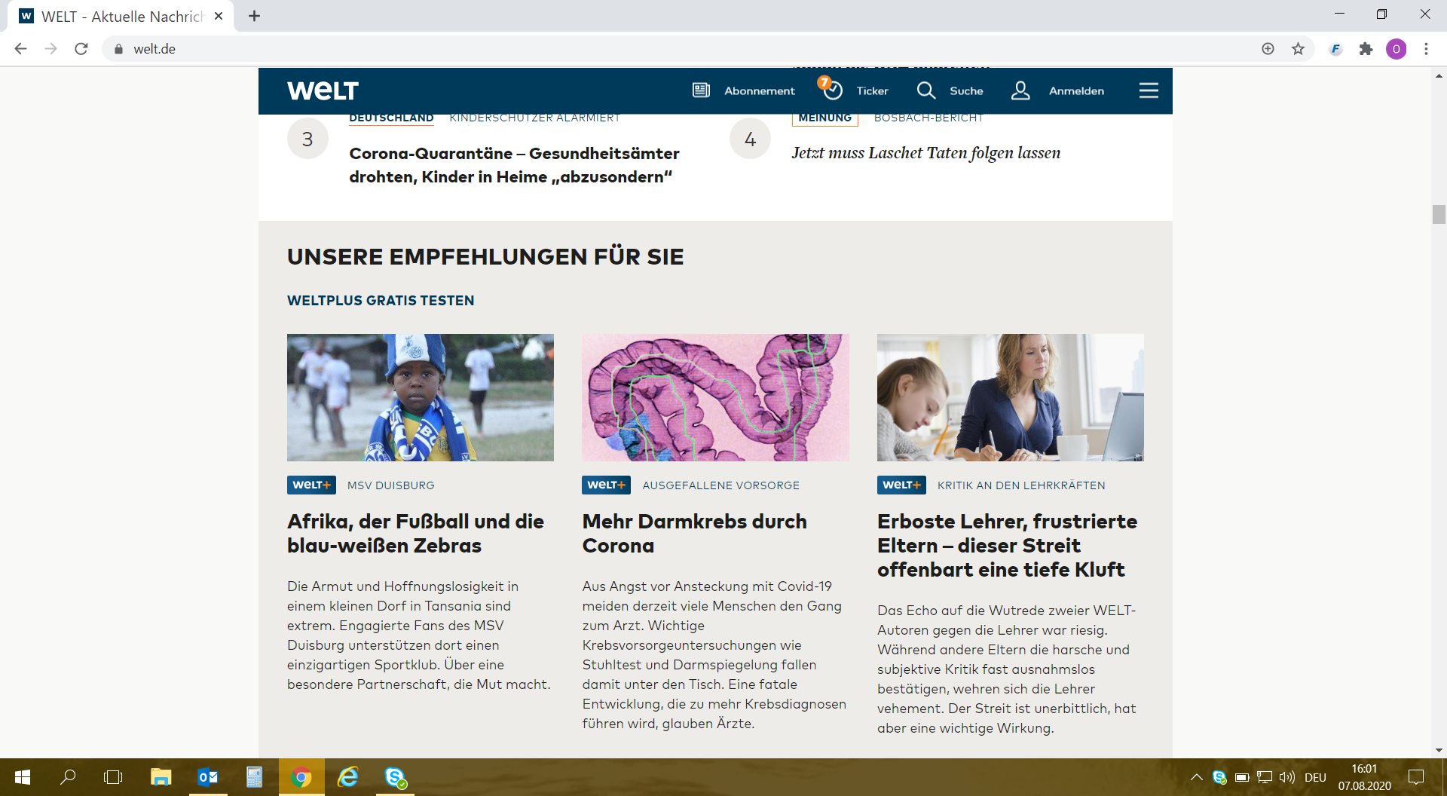Click the Abonnement link in header
Viewport: 1447px width, 796px height.
point(759,91)
